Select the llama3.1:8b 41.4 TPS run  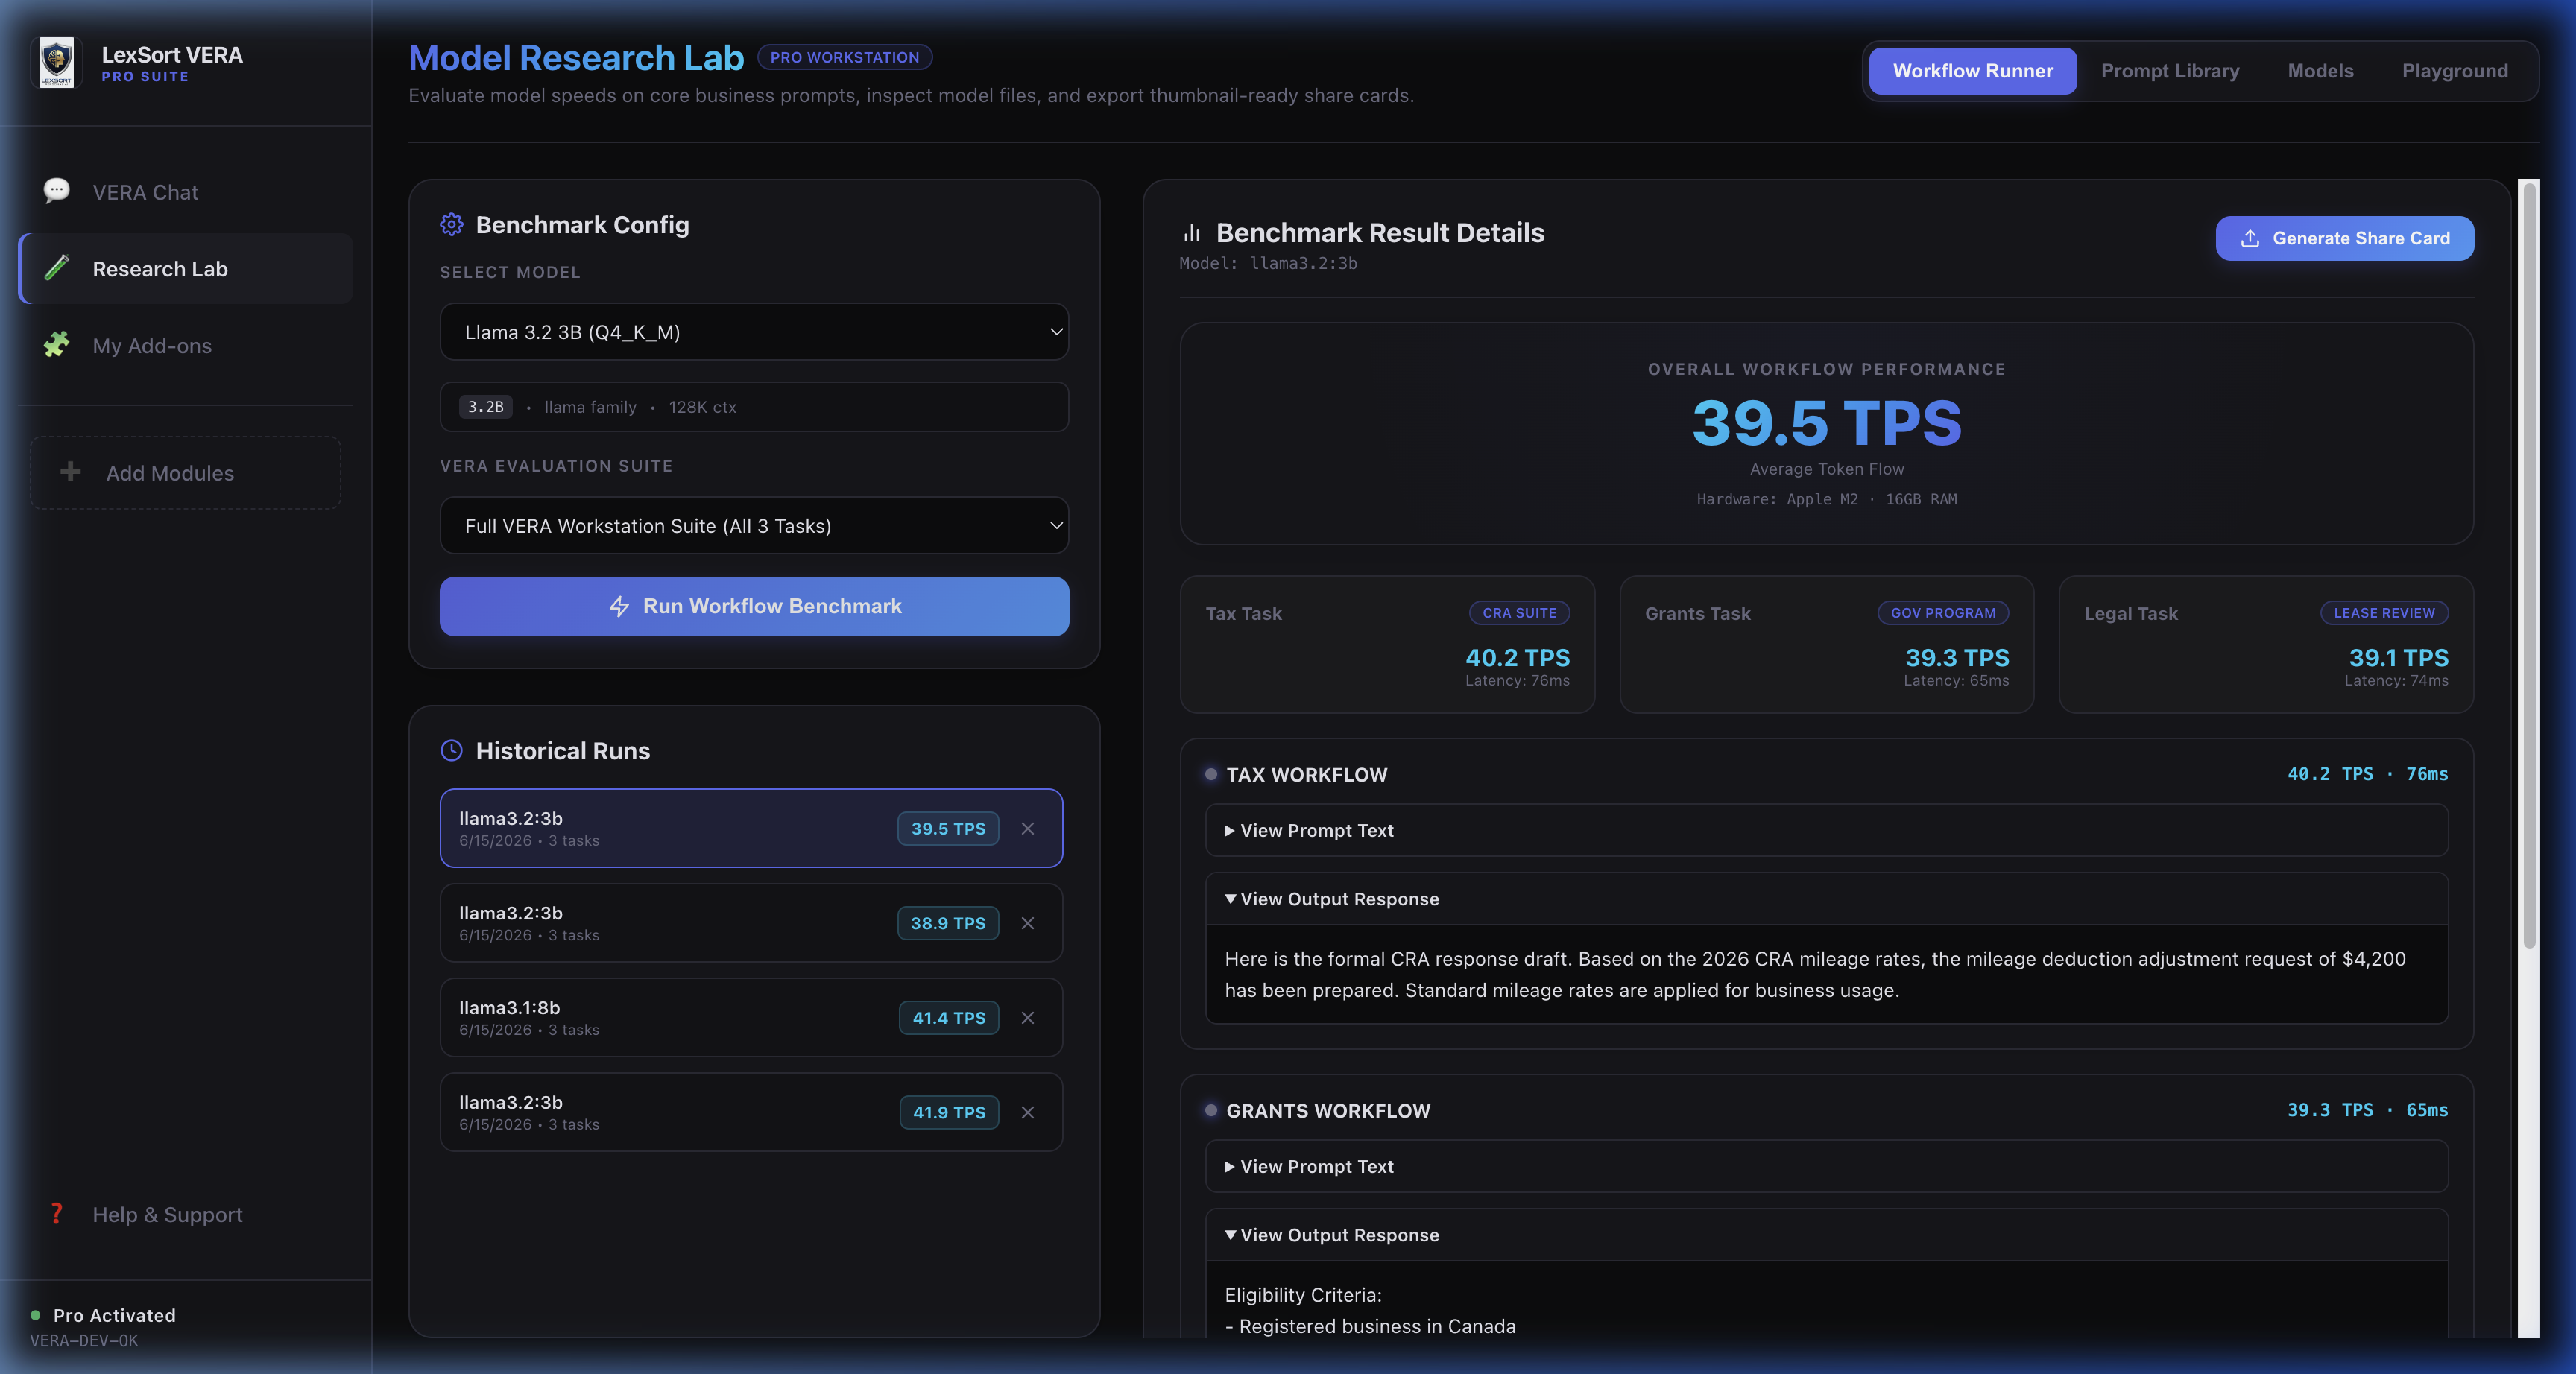[x=750, y=1017]
